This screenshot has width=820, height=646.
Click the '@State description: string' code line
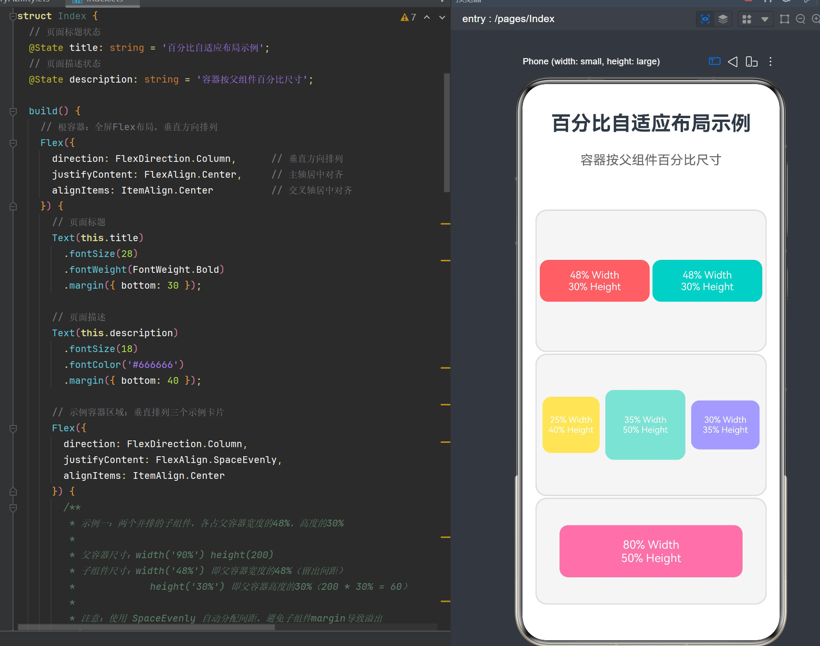[x=171, y=80]
